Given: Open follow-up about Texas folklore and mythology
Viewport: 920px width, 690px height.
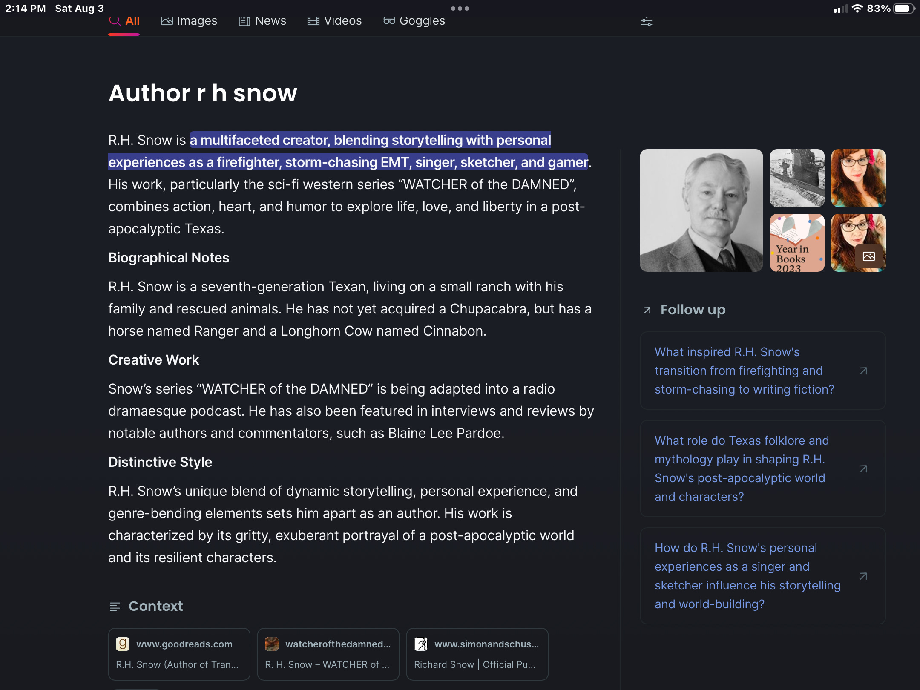Looking at the screenshot, I should [x=742, y=469].
